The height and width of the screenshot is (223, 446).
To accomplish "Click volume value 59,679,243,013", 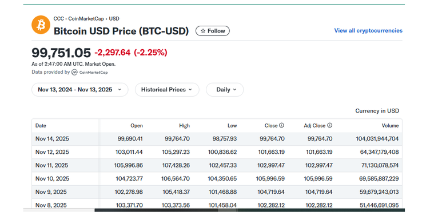I will [380, 192].
